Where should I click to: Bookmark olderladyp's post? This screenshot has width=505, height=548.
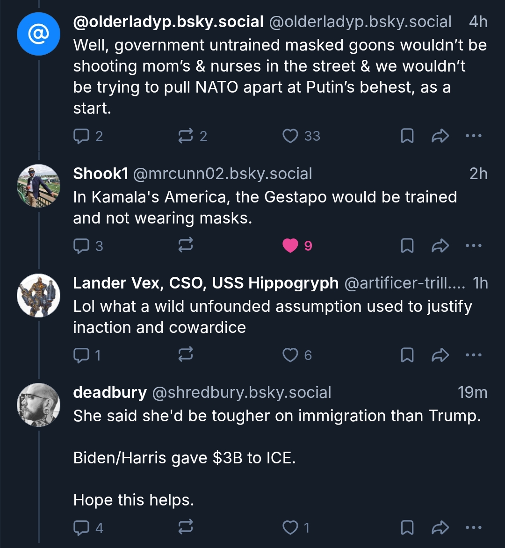(407, 136)
